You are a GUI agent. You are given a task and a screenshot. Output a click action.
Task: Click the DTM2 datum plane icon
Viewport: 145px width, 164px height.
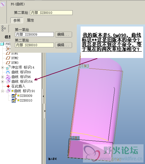tap(8, 58)
